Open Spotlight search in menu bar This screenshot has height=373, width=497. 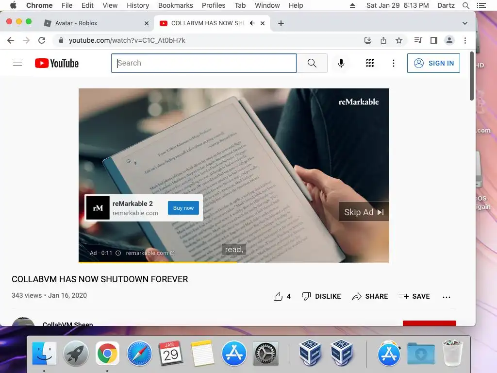tap(465, 5)
